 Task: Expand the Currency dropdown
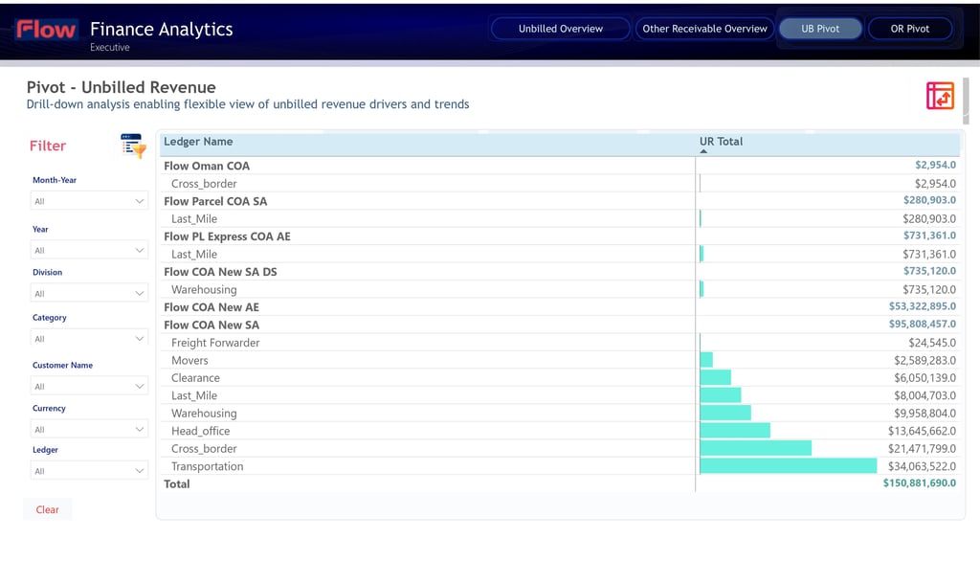click(89, 429)
